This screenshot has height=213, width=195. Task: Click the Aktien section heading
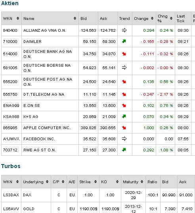pyautogui.click(x=10, y=3)
